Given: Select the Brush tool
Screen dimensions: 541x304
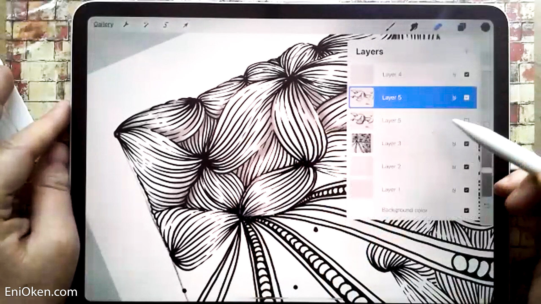Looking at the screenshot, I should pos(390,27).
